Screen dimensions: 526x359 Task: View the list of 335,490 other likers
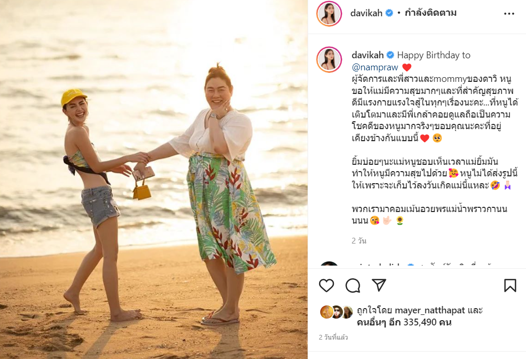click(404, 322)
